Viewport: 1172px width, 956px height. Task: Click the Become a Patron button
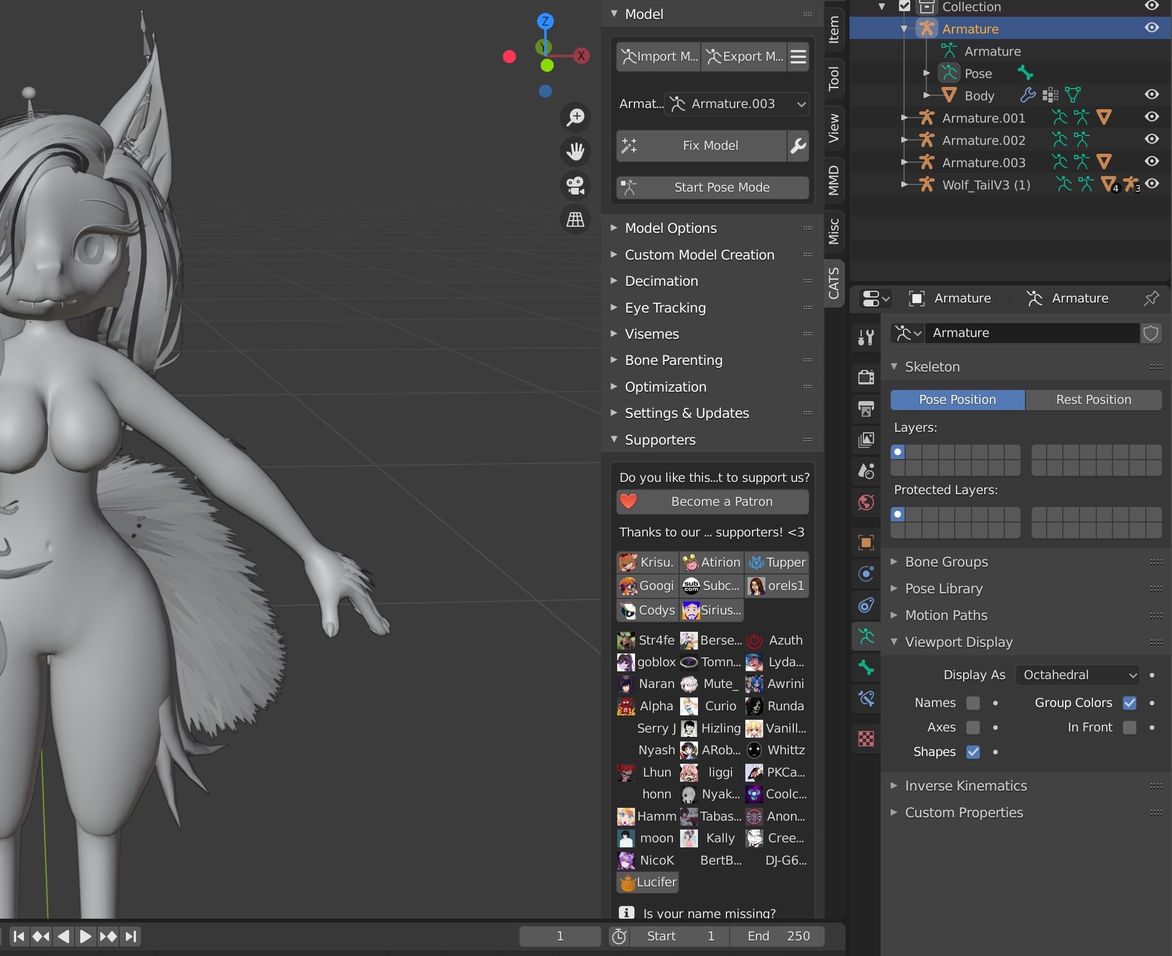[x=712, y=502]
